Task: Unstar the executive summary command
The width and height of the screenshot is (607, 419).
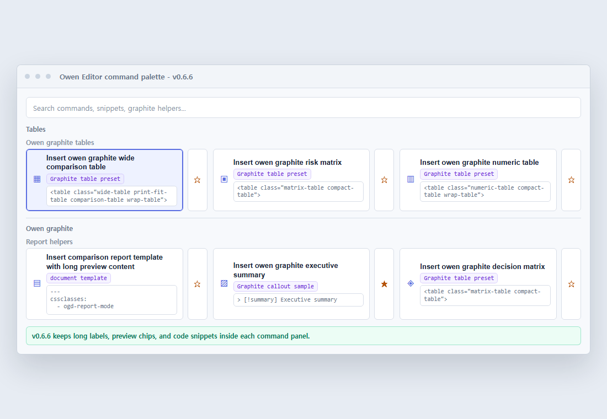Action: coord(385,284)
